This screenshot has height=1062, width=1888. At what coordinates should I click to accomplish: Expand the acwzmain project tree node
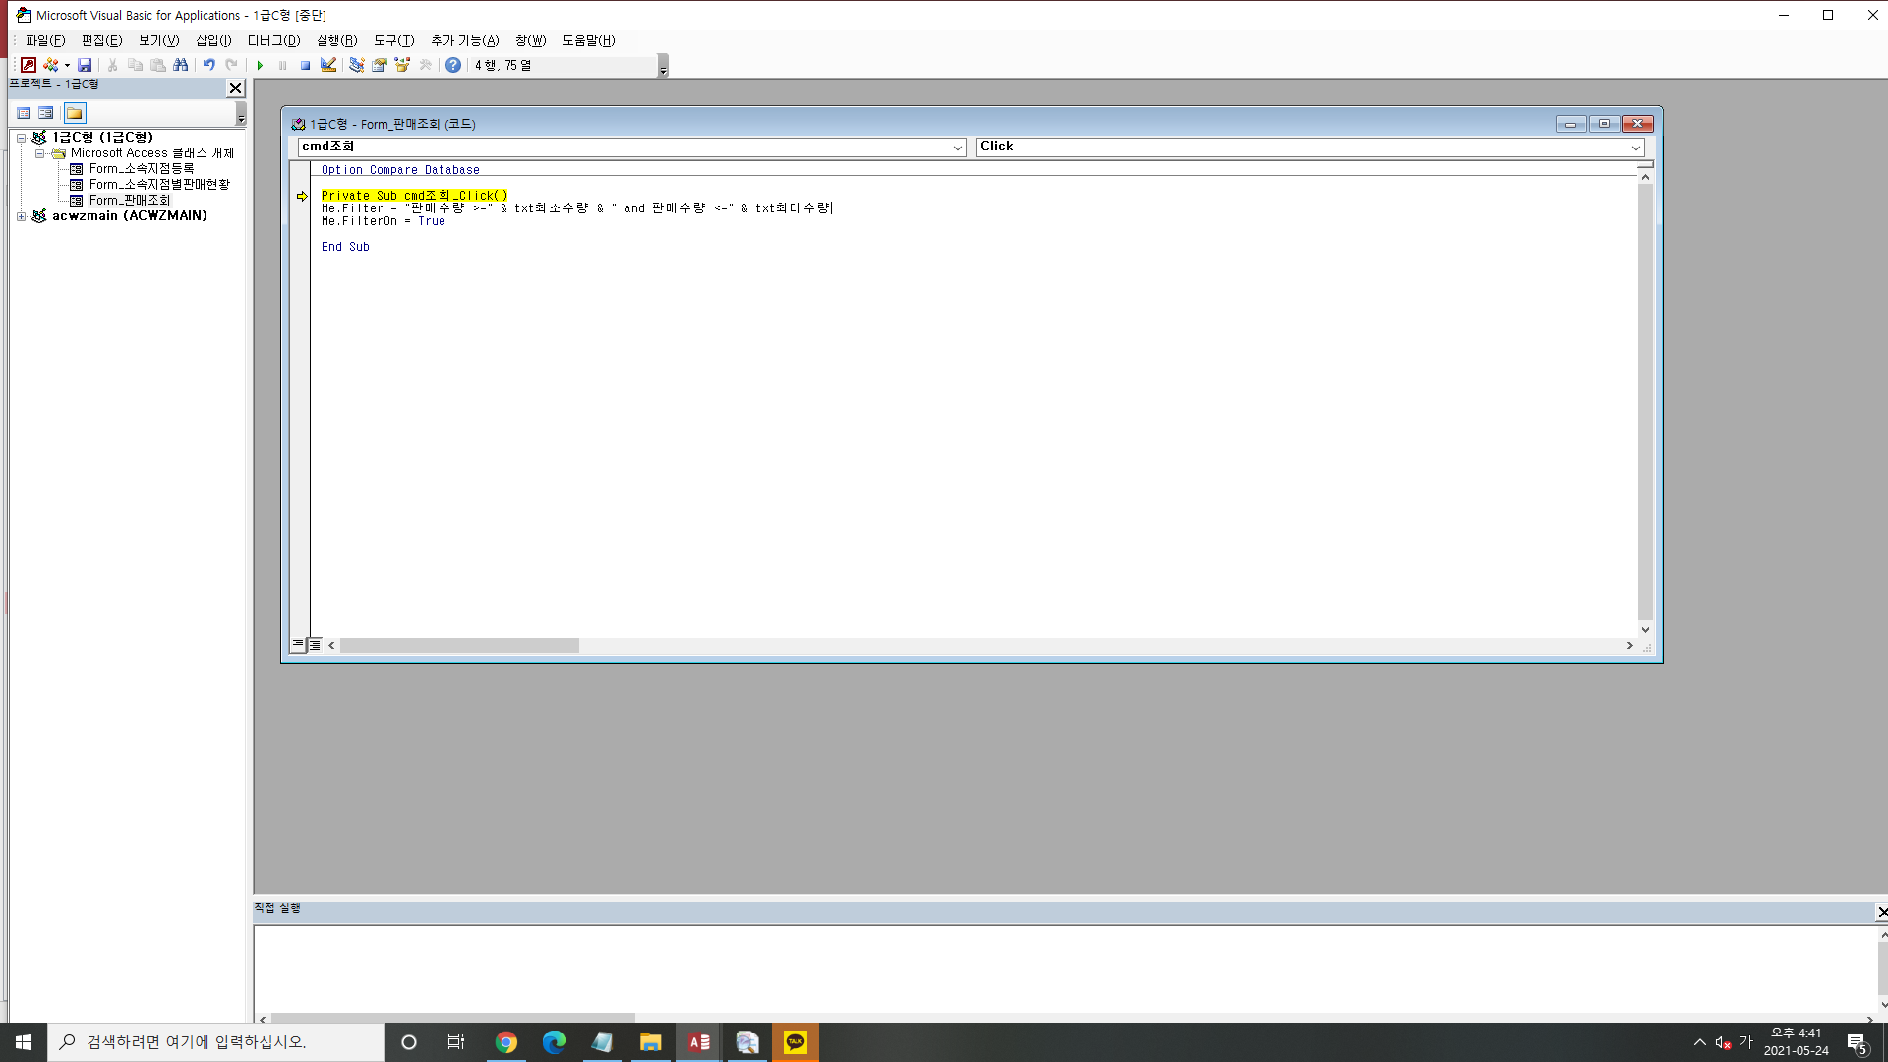21,216
